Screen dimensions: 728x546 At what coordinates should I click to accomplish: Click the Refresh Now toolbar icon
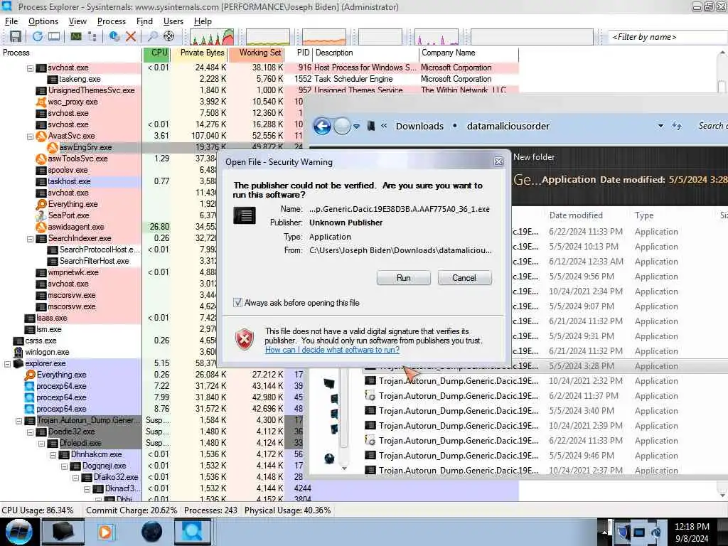pos(38,36)
